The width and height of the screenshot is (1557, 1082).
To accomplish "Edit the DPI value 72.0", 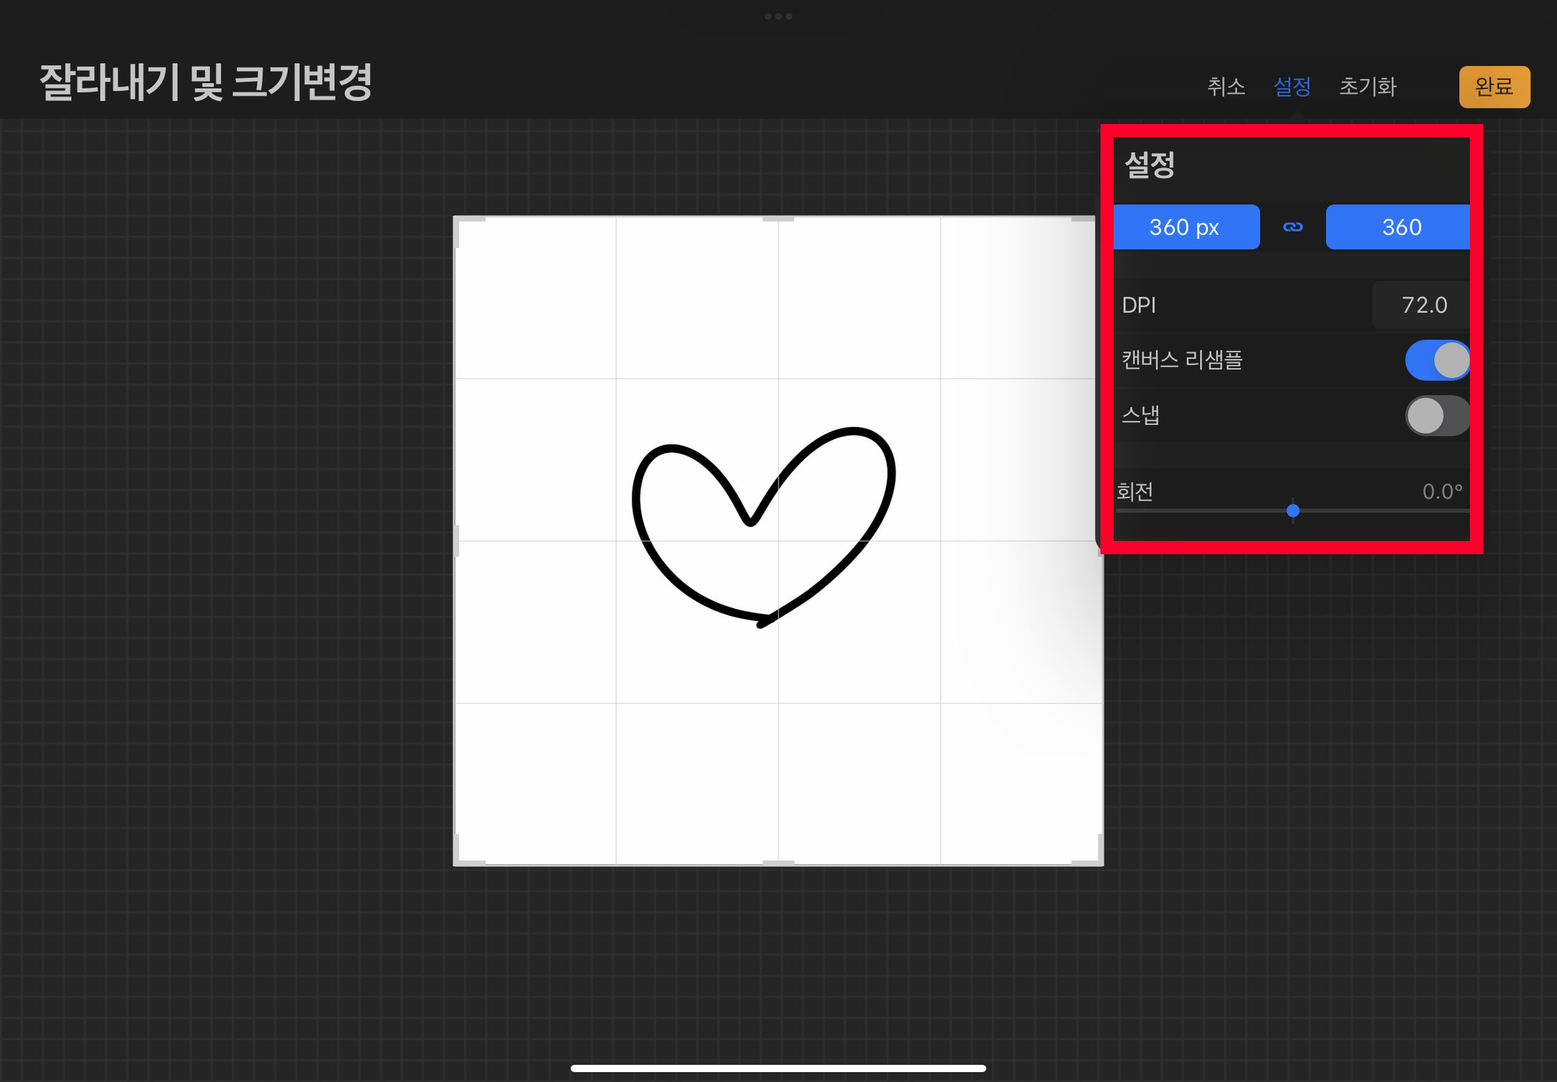I will coord(1422,305).
